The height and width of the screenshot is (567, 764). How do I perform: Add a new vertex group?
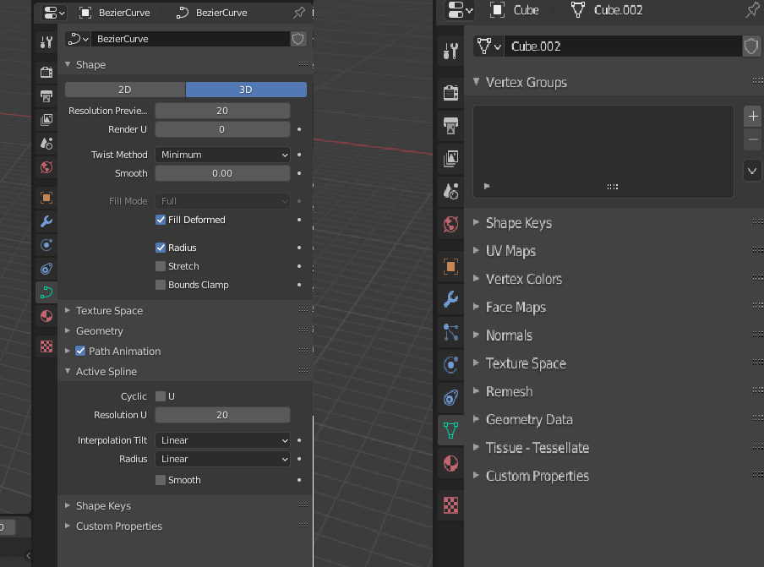[753, 117]
